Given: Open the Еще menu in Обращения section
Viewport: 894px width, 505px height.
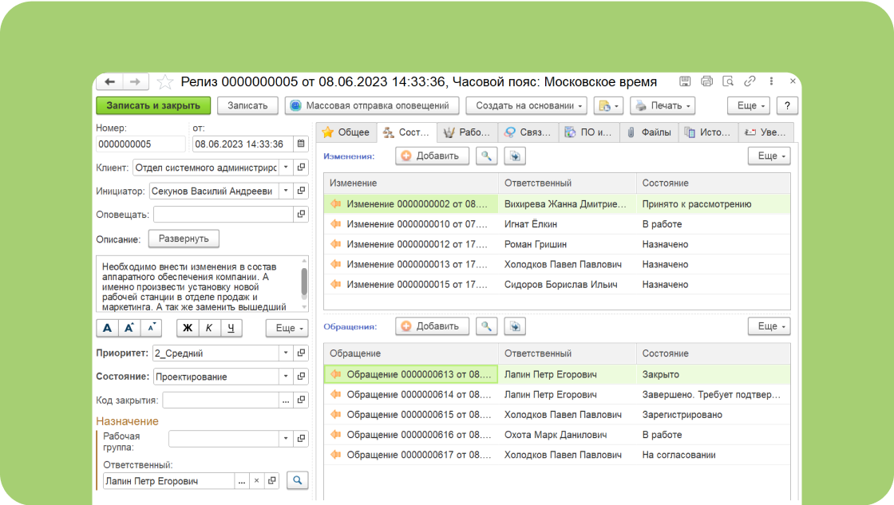Looking at the screenshot, I should 769,326.
